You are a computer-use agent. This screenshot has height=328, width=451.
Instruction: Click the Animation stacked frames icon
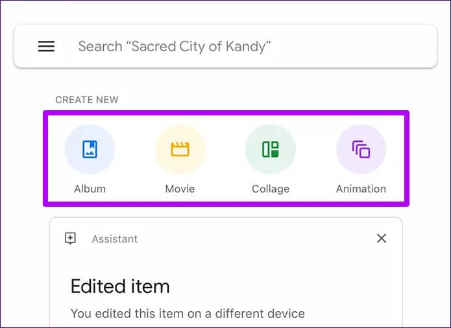point(361,149)
